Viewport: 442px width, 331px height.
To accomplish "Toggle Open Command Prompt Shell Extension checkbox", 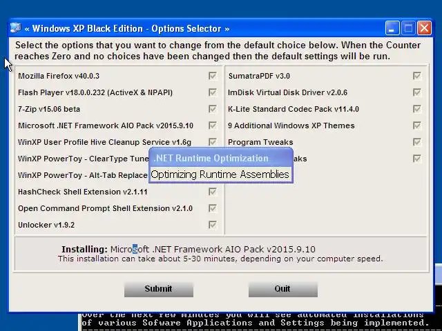I will click(x=213, y=208).
